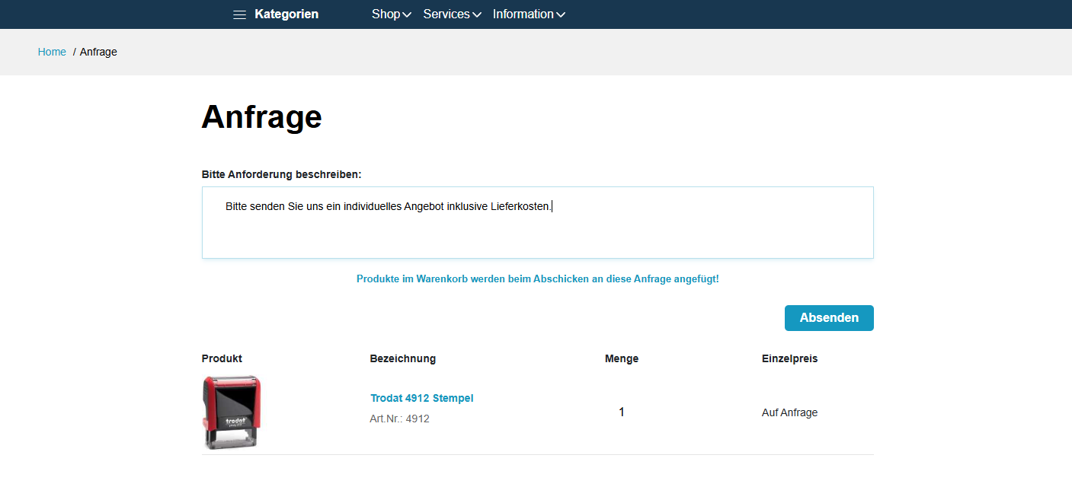Expand the Services dropdown menu
Viewport: 1072px width, 487px height.
coord(453,14)
